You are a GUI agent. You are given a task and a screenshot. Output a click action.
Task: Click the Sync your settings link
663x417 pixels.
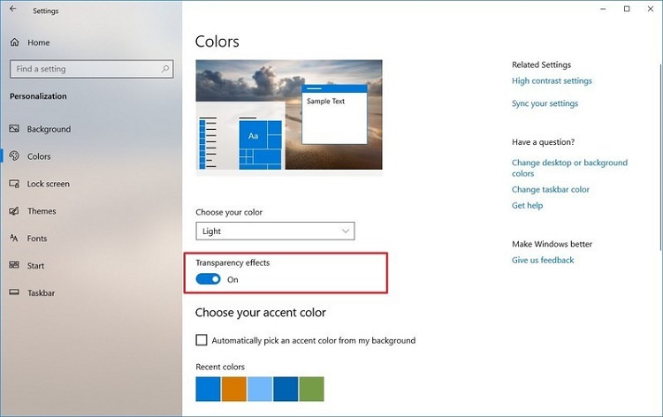coord(545,103)
